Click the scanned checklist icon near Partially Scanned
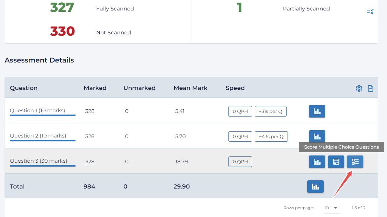 click(370, 11)
